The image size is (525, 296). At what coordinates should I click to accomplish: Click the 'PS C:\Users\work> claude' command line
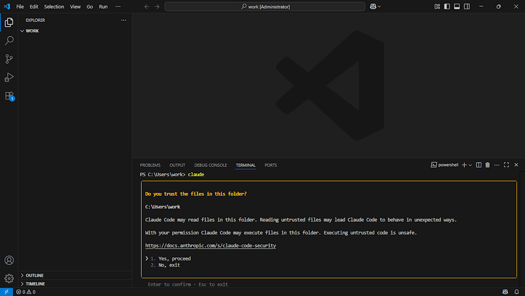pyautogui.click(x=172, y=174)
